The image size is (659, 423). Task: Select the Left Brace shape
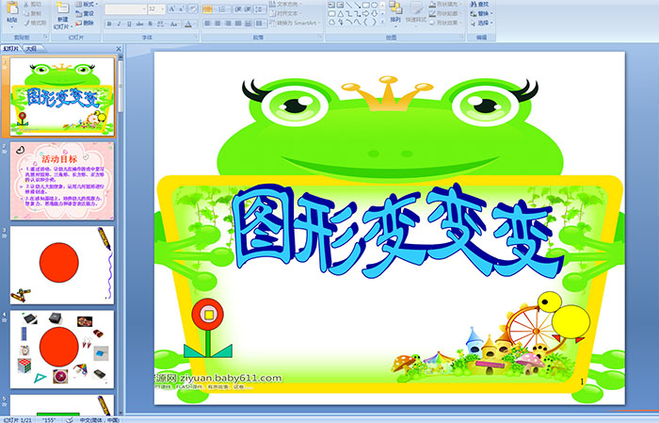(x=365, y=23)
